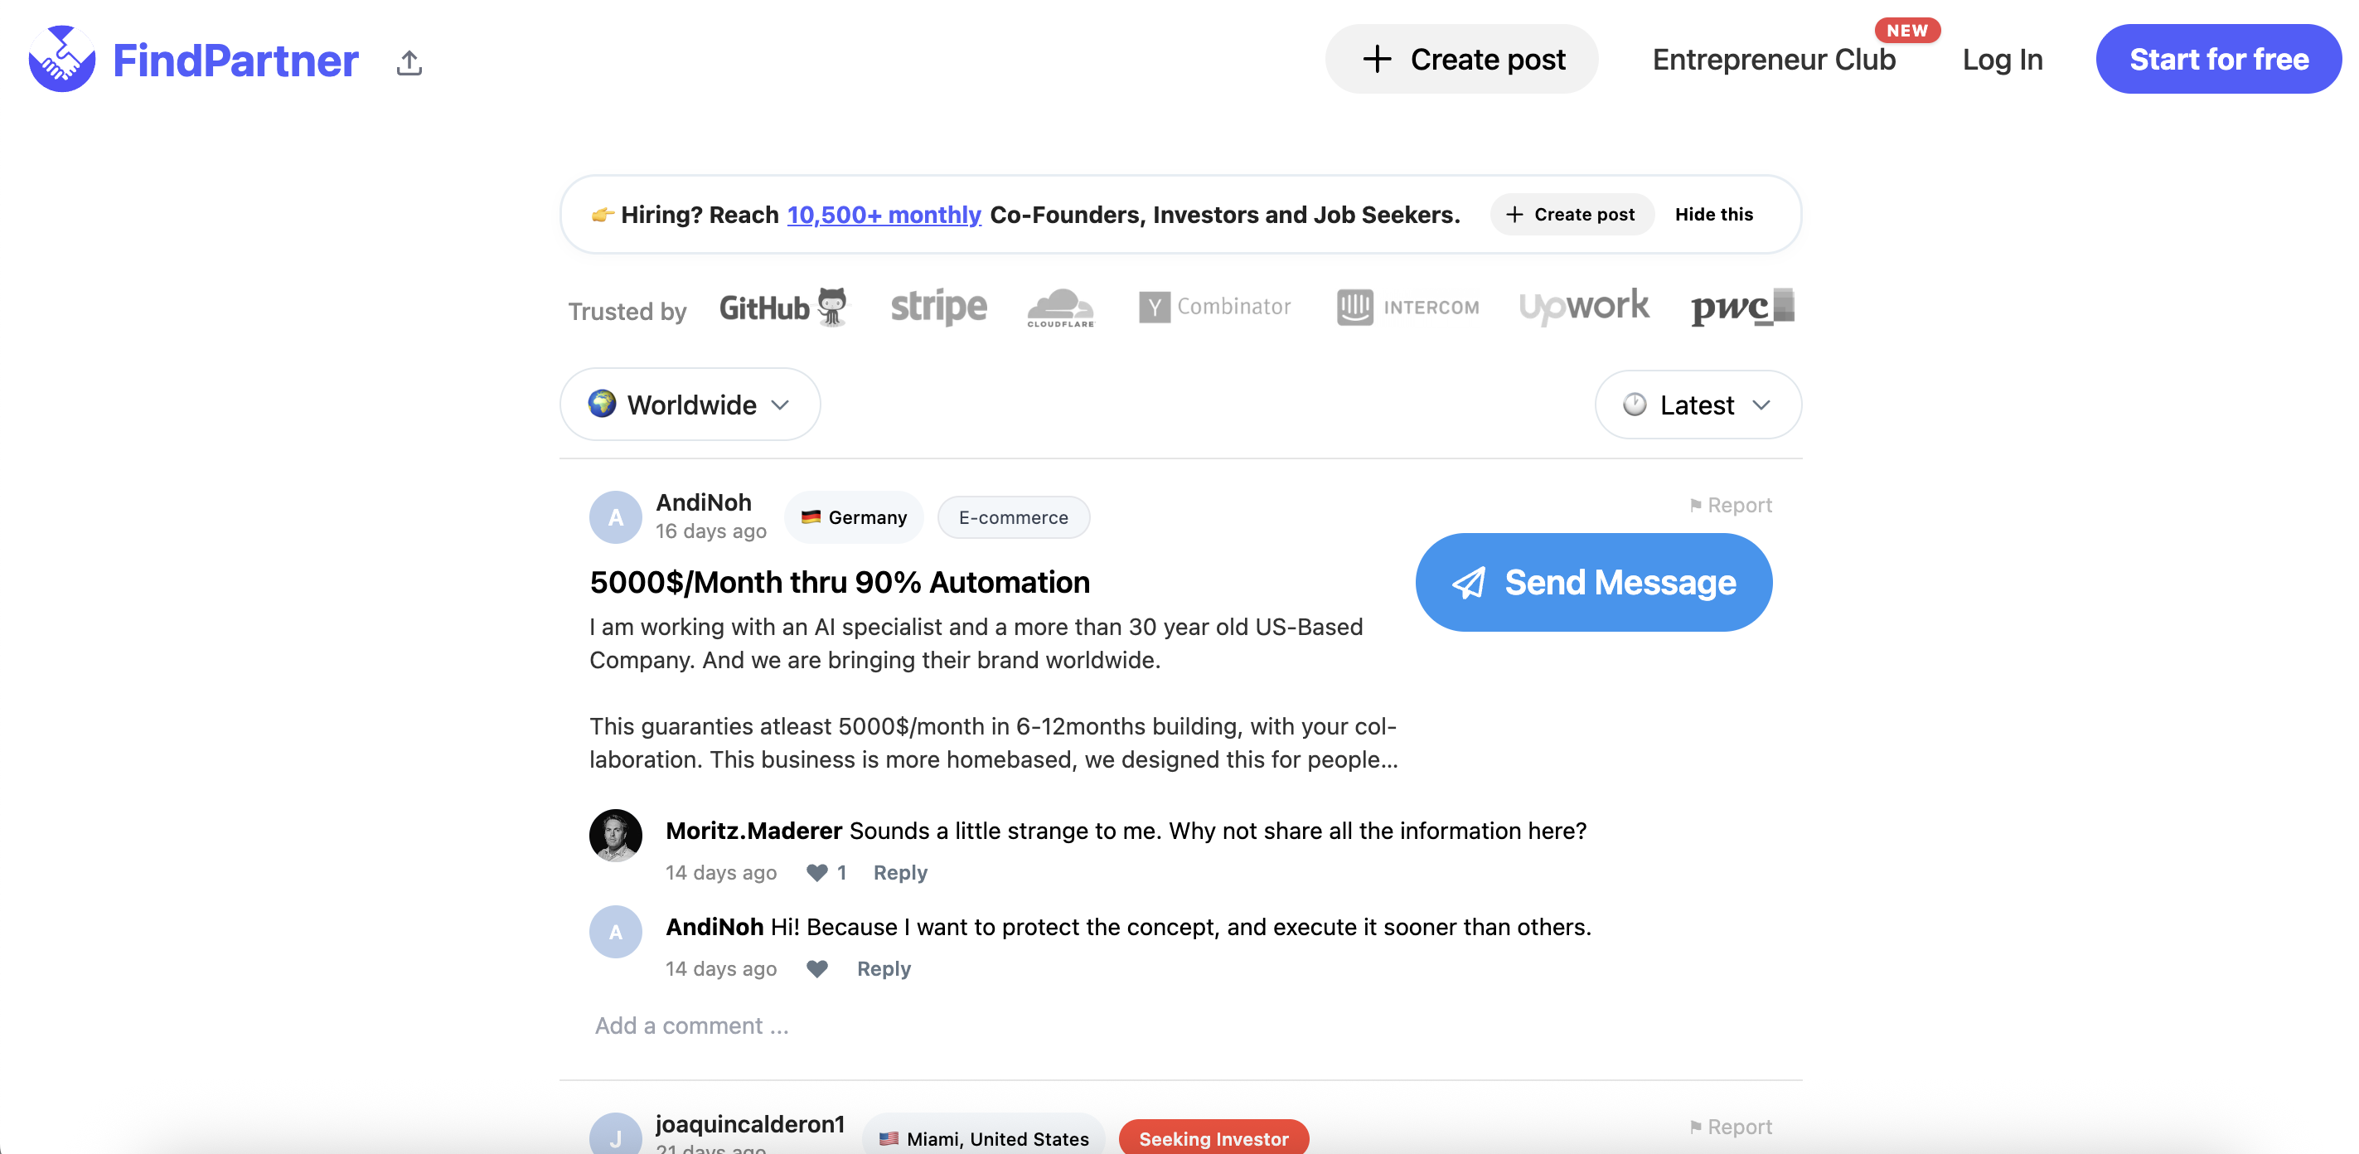Open Moritz.Maderer's profile name
The image size is (2359, 1154).
click(753, 831)
